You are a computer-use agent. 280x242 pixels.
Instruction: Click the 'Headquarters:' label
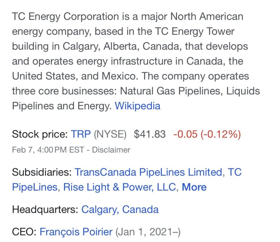point(45,209)
